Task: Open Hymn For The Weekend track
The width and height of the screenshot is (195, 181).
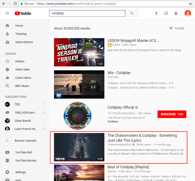Action: coord(140,83)
